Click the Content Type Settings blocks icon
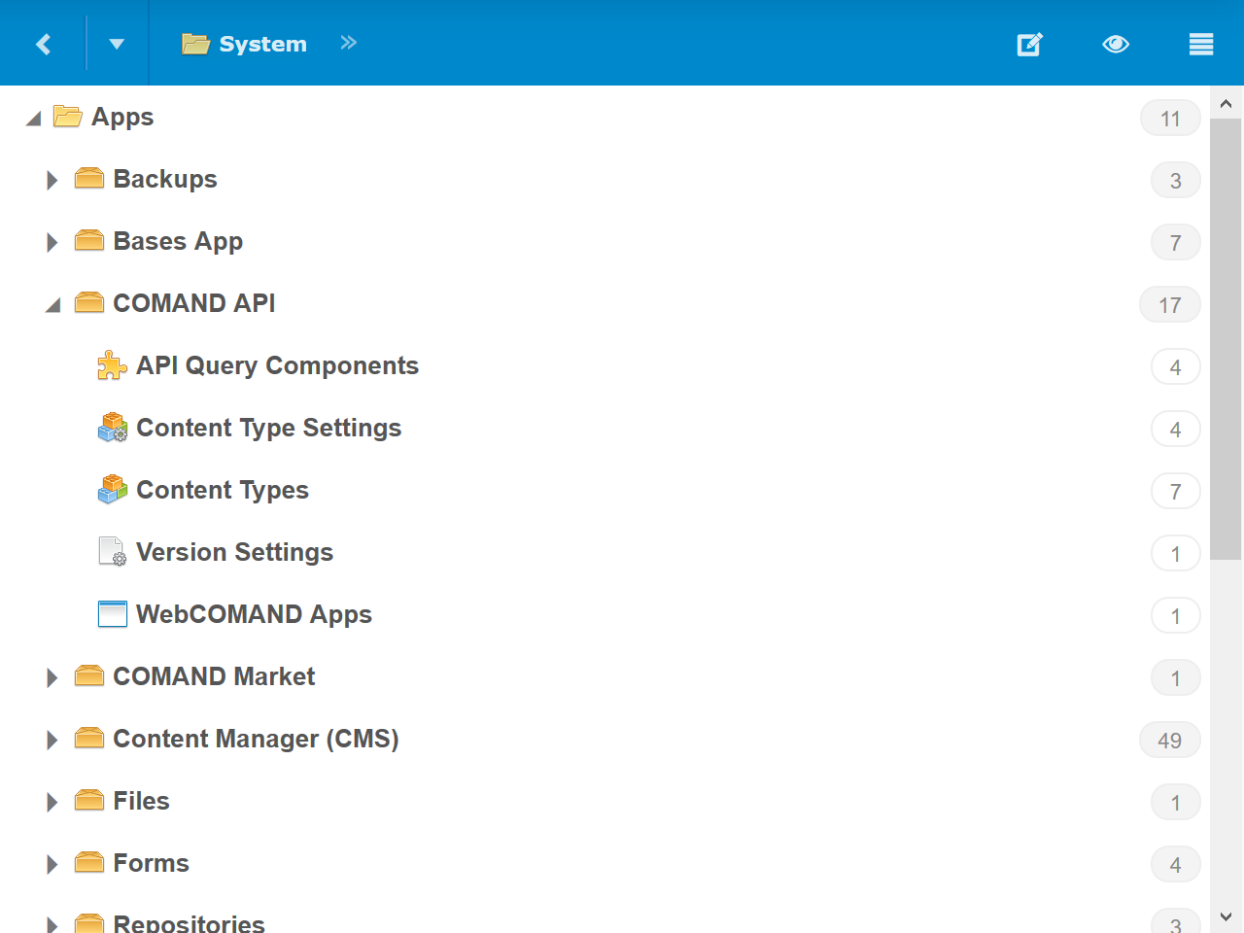 tap(113, 428)
